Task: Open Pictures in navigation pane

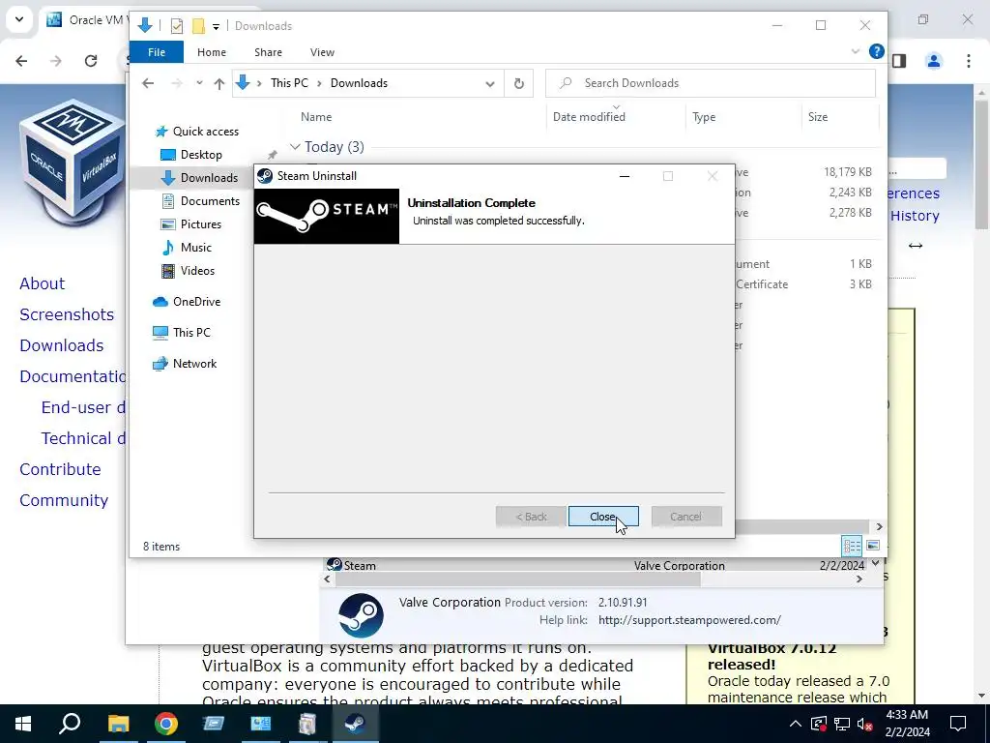Action: point(201,224)
